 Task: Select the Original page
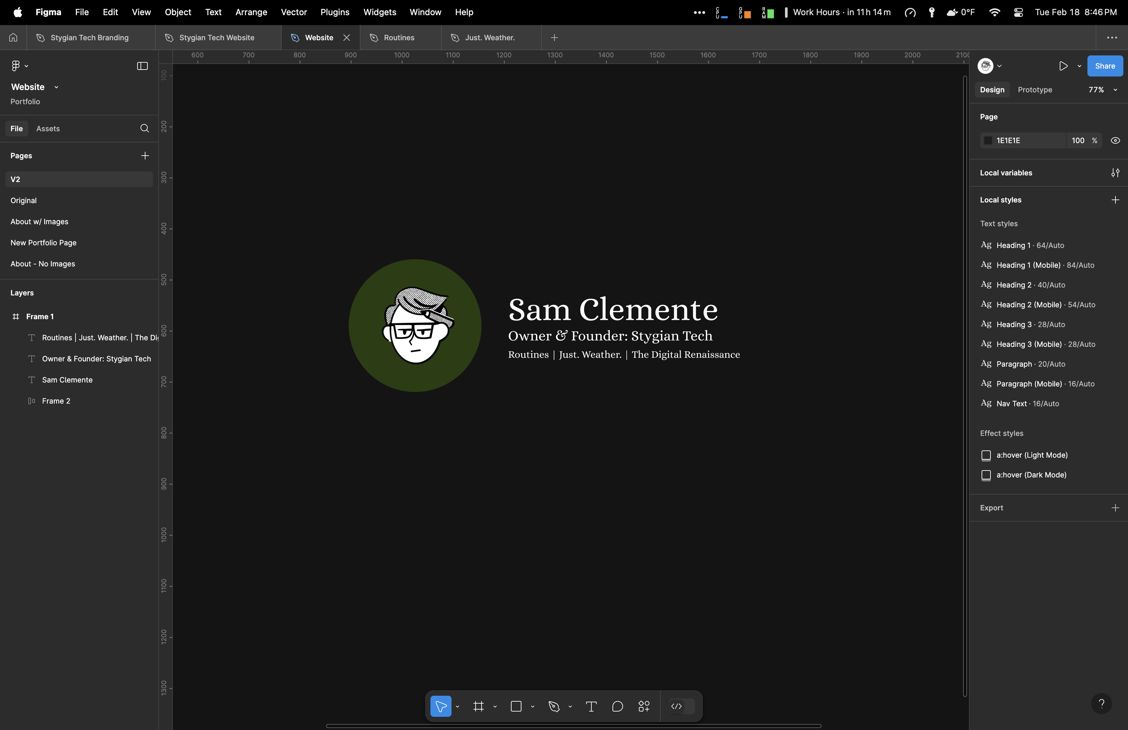coord(79,200)
